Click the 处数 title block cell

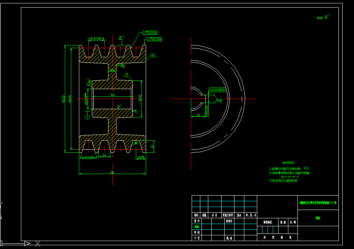pyautogui.click(x=204, y=215)
